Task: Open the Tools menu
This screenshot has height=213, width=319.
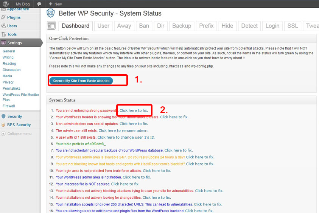Action: pos(12,34)
